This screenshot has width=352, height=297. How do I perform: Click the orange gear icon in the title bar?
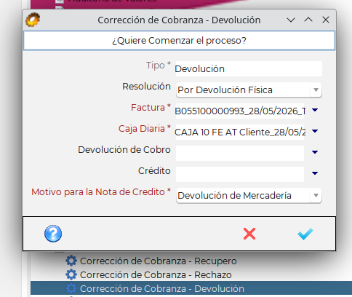(33, 20)
